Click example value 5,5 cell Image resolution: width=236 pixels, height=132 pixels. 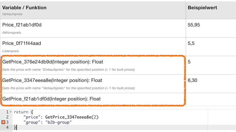191,44
